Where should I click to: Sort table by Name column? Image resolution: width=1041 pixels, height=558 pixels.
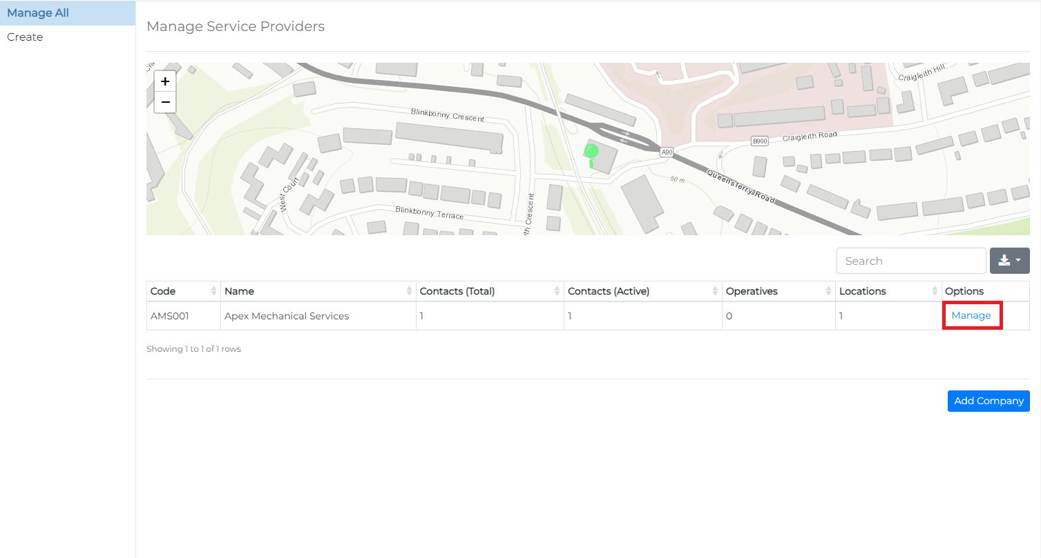tap(318, 291)
